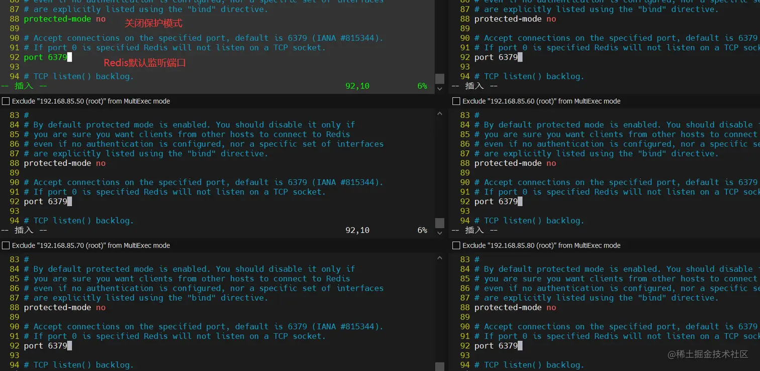760x371 pixels.
Task: Click "port 6379" in the 192.168.85.70 terminal
Action: [45, 345]
